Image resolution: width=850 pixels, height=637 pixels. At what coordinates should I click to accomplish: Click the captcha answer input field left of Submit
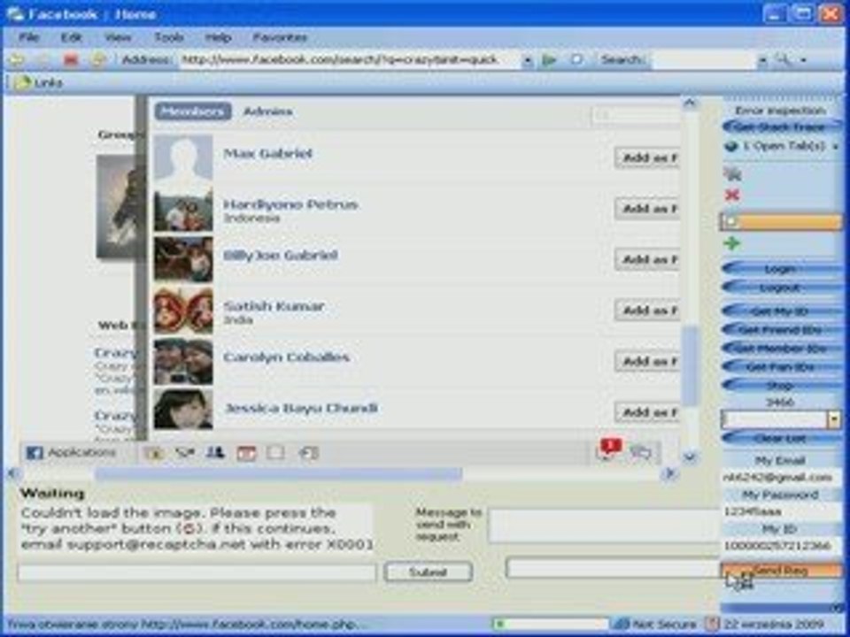tap(197, 572)
